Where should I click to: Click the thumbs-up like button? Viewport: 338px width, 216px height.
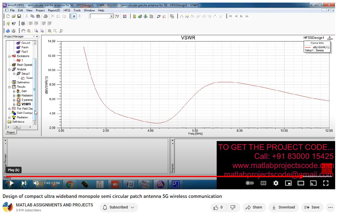(218, 207)
